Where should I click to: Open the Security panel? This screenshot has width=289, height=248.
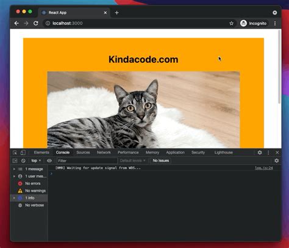[198, 153]
